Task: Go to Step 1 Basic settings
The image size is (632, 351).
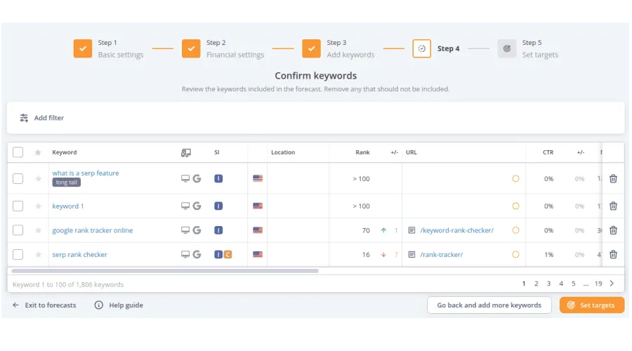Action: pyautogui.click(x=83, y=48)
